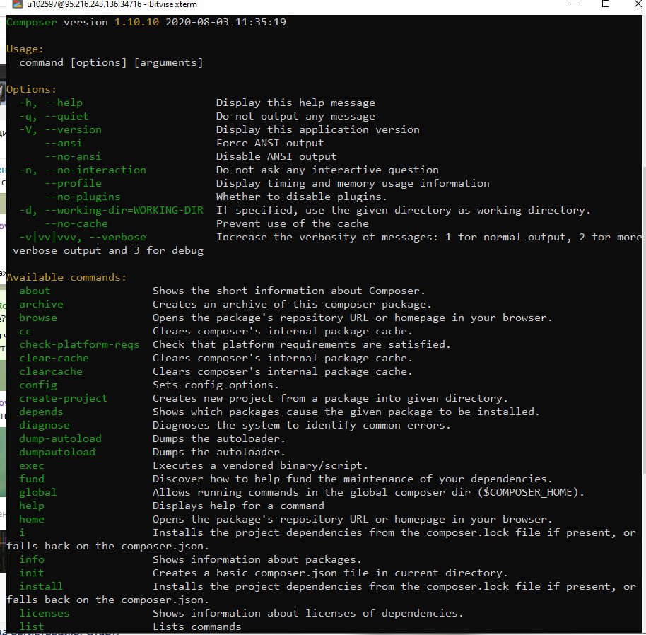Screen dimensions: 646x635
Task: Minimize the Bitvise xterm window
Action: tap(573, 4)
